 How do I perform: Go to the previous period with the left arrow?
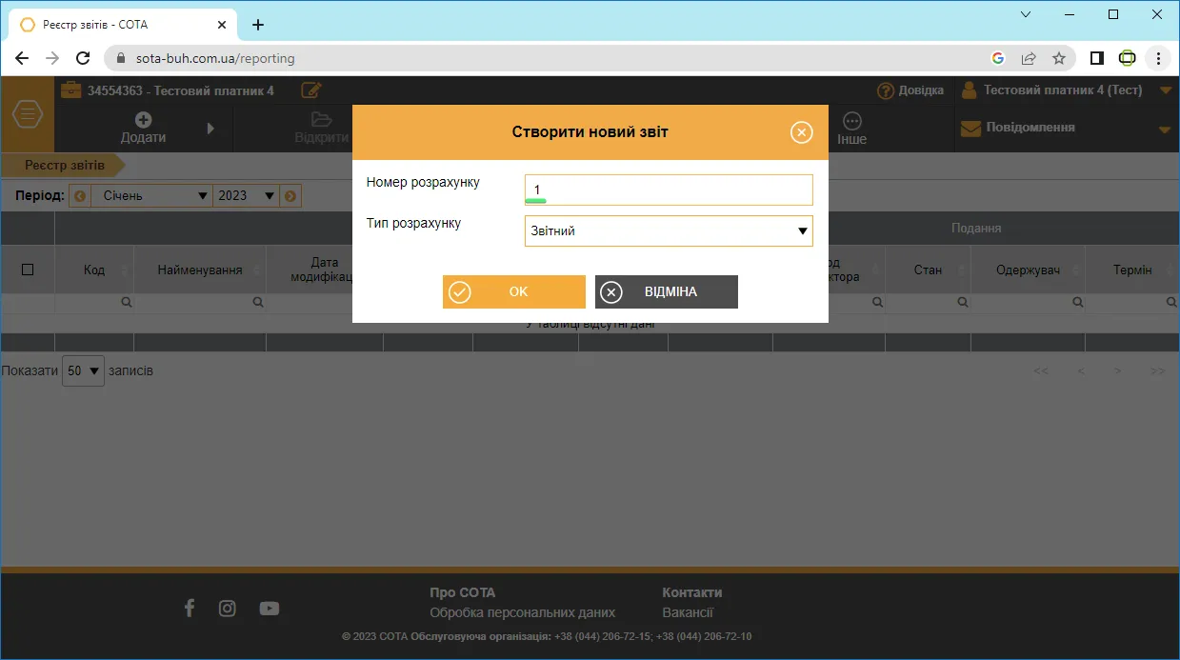(80, 196)
